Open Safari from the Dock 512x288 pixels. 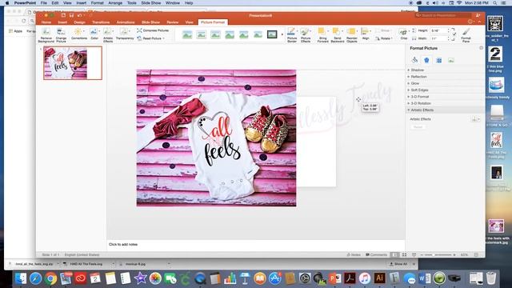[35, 278]
